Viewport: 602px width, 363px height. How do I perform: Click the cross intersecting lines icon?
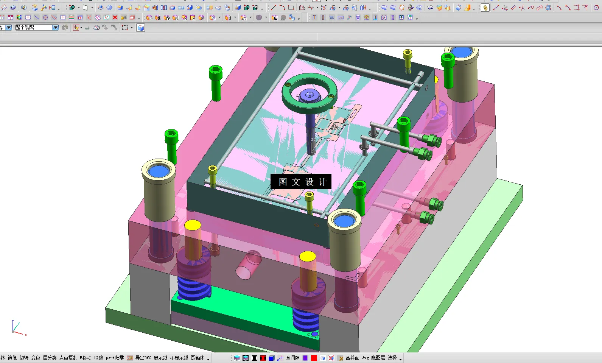522,8
